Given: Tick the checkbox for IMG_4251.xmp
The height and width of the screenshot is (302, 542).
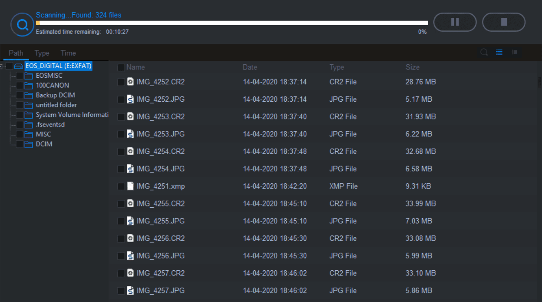Looking at the screenshot, I should 121,186.
